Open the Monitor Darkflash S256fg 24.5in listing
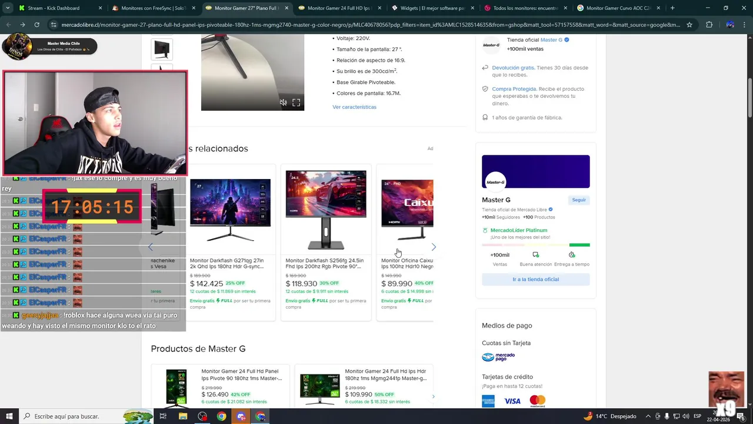 [325, 263]
